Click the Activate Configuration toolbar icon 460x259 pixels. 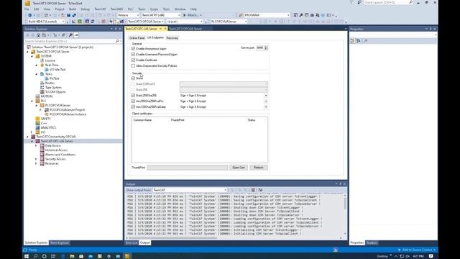coord(73,22)
